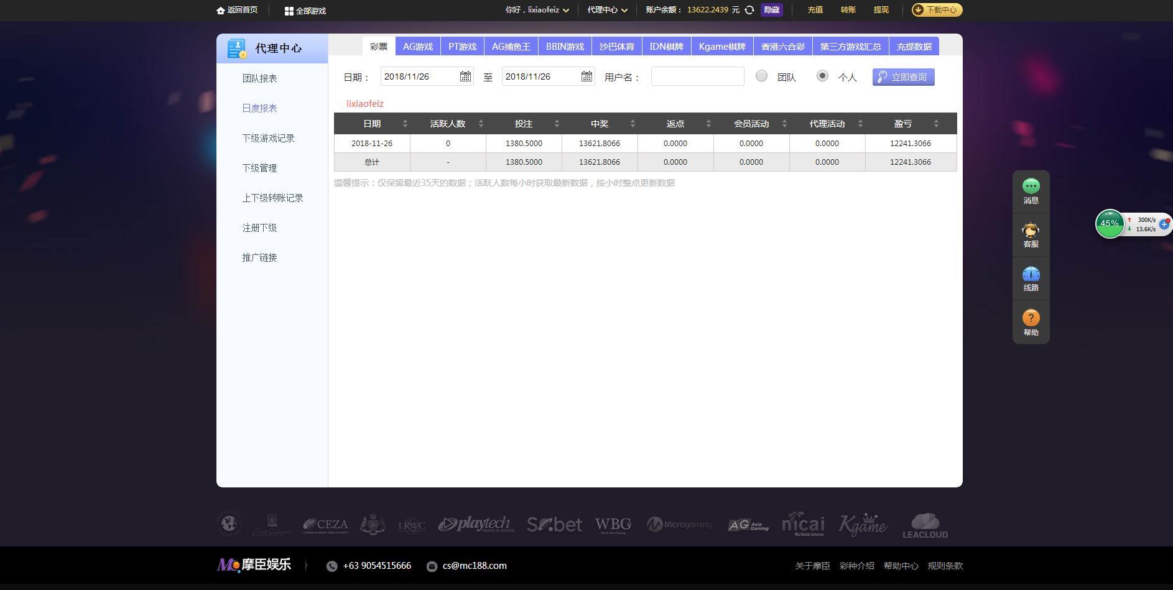
Task: Select the 团队 radio button
Action: click(761, 76)
